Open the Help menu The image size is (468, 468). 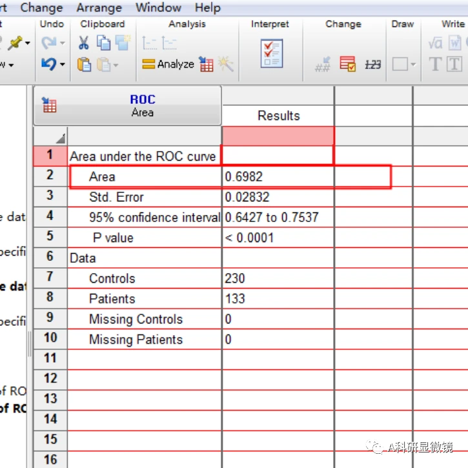[208, 8]
